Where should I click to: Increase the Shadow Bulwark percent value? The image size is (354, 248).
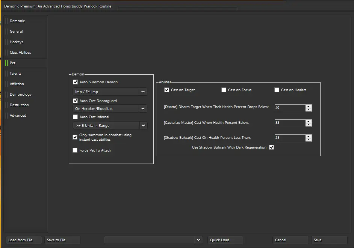(x=309, y=136)
